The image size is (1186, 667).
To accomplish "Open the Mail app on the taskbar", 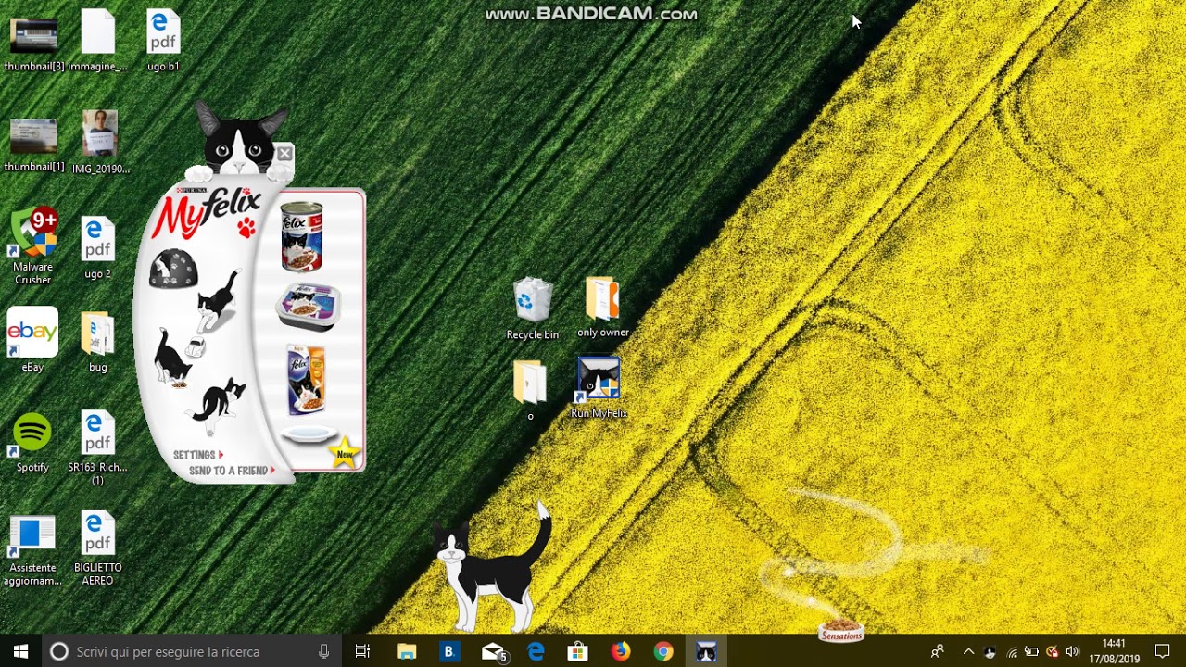I will coord(494,651).
